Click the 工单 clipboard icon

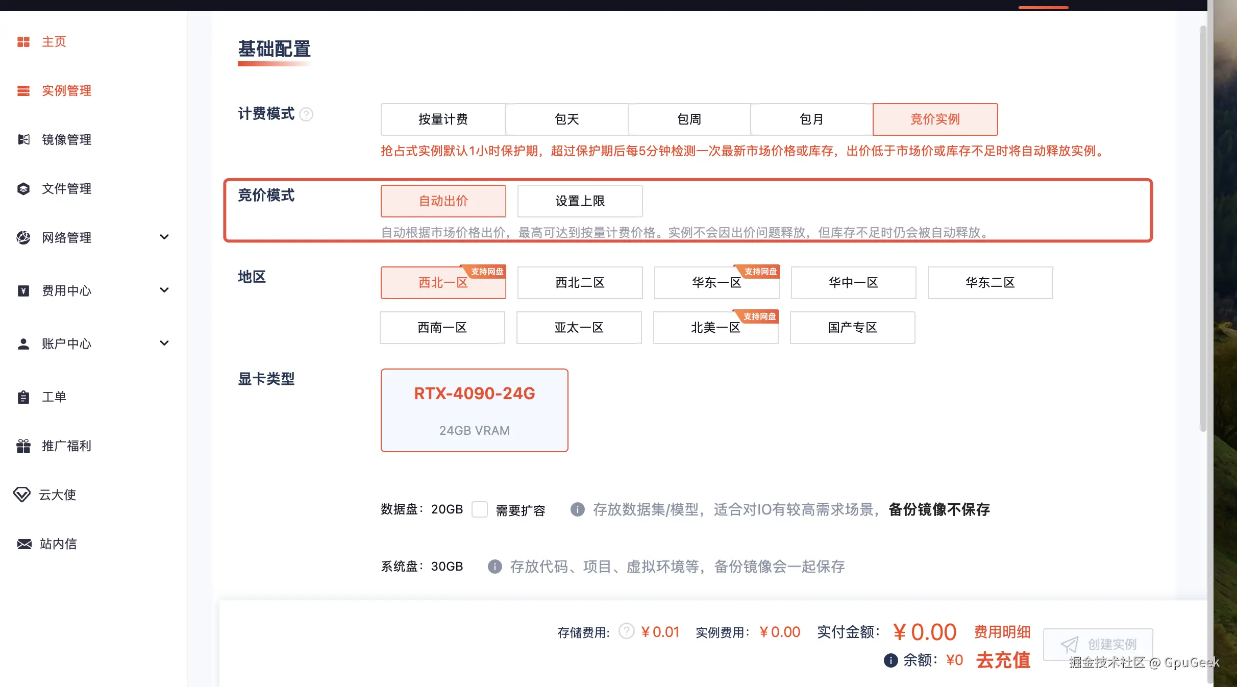pyautogui.click(x=23, y=397)
